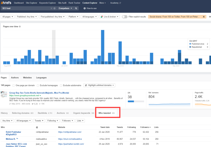Open Melissa B. profile link
This screenshot has width=211, height=147.
[12, 139]
